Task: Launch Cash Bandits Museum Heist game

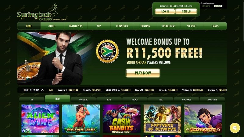Action: (122, 118)
